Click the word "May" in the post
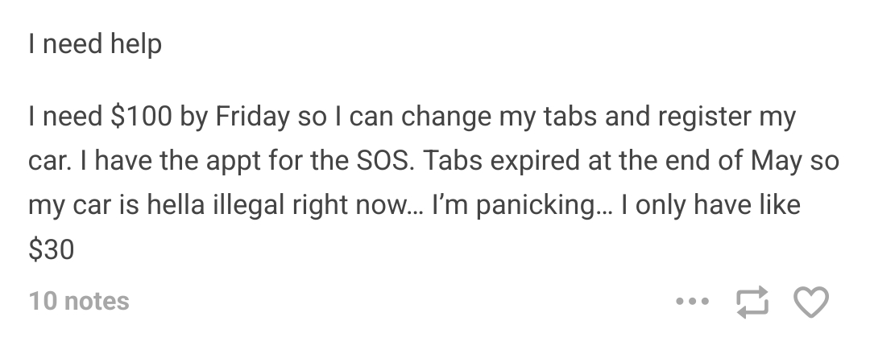This screenshot has height=362, width=870. pyautogui.click(x=777, y=161)
